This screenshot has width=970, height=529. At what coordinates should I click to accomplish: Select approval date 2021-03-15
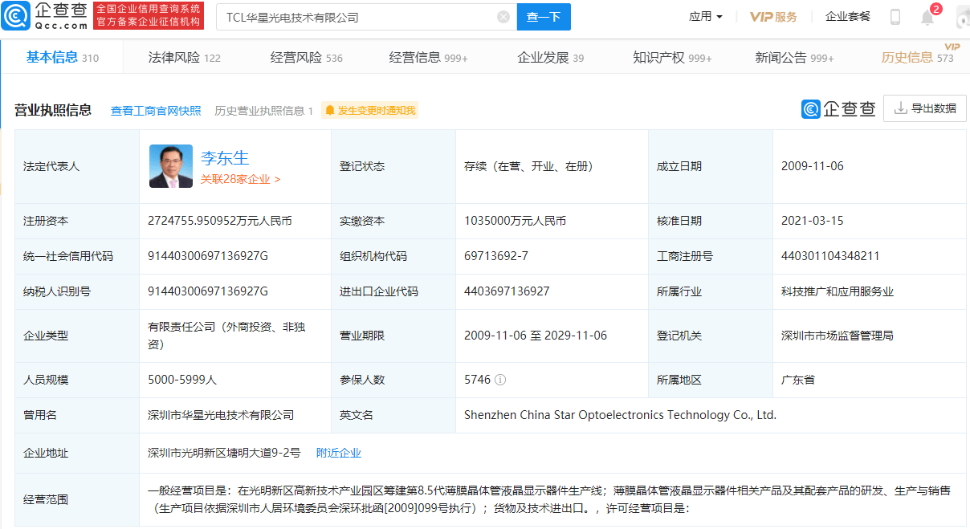[813, 221]
